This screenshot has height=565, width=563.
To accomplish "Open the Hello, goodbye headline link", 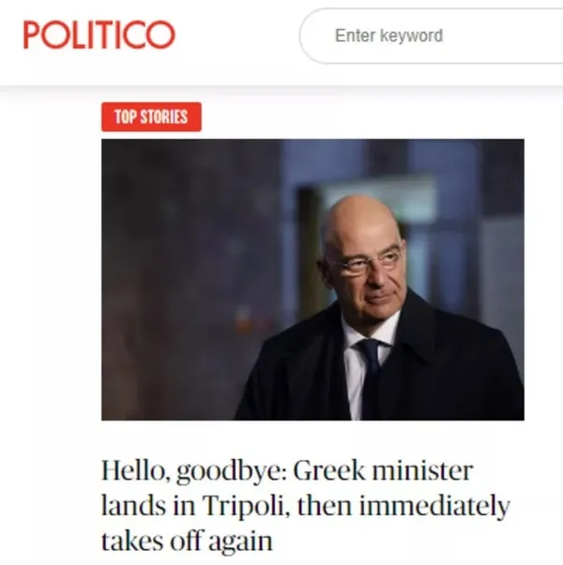I will [306, 506].
